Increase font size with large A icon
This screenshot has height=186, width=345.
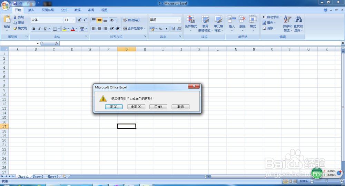(79, 20)
